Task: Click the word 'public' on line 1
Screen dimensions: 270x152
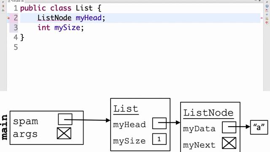Action: [33, 8]
